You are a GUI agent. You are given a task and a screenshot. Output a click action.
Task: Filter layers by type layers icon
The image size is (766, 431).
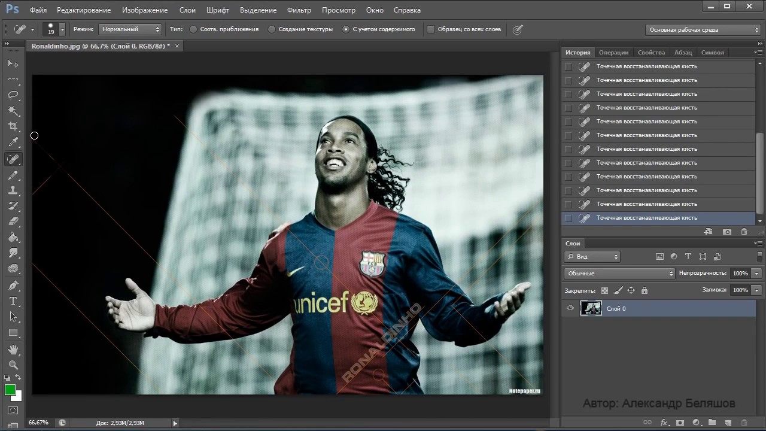point(688,256)
